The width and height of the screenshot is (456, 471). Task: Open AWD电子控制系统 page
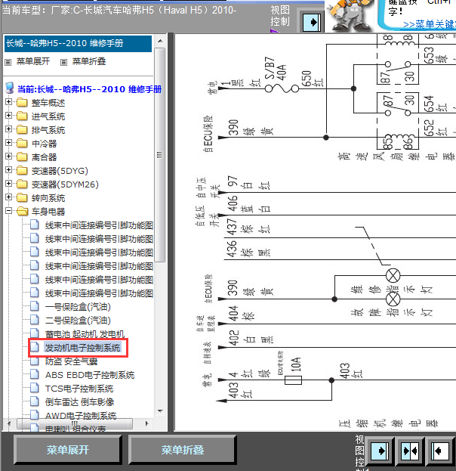(81, 415)
